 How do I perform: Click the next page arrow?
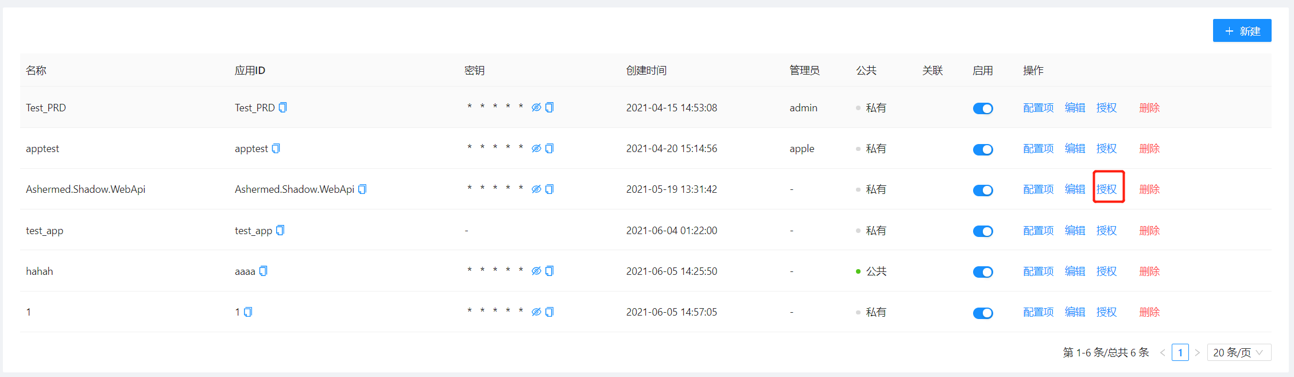click(1198, 352)
